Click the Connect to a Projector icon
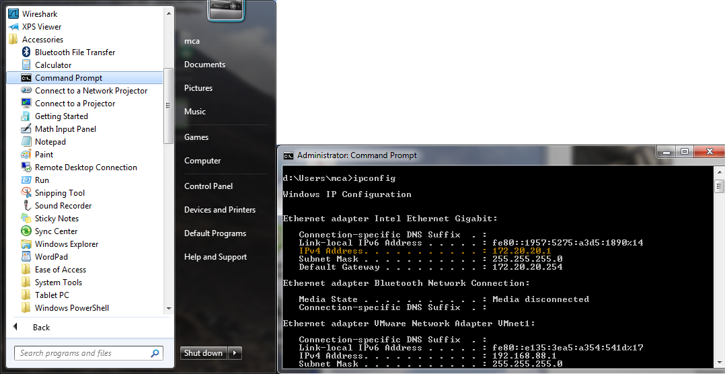 tap(26, 103)
